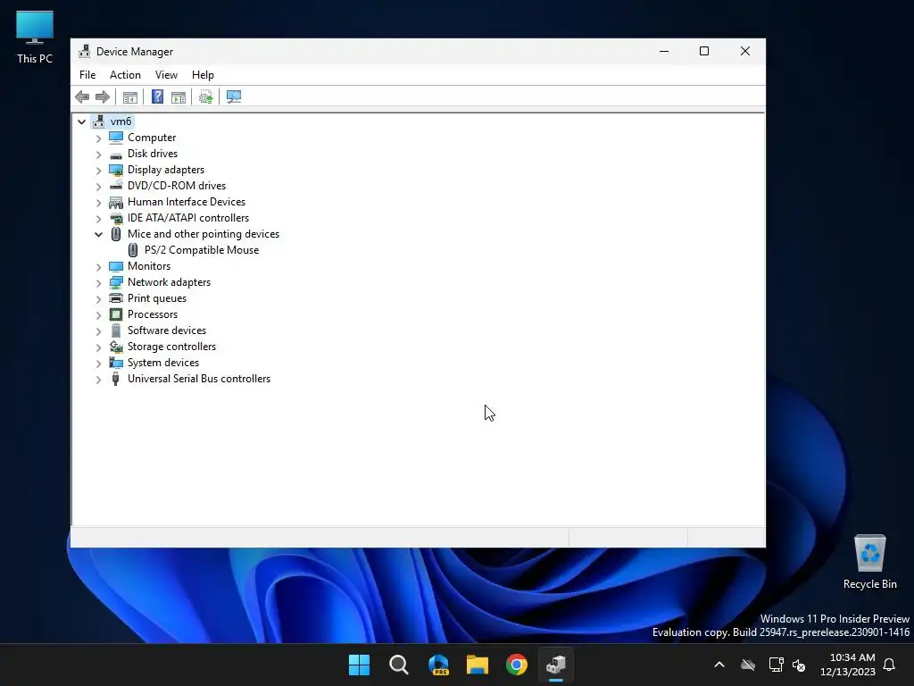This screenshot has width=914, height=686.
Task: Select the Recycle Bin desktop icon
Action: (x=869, y=562)
